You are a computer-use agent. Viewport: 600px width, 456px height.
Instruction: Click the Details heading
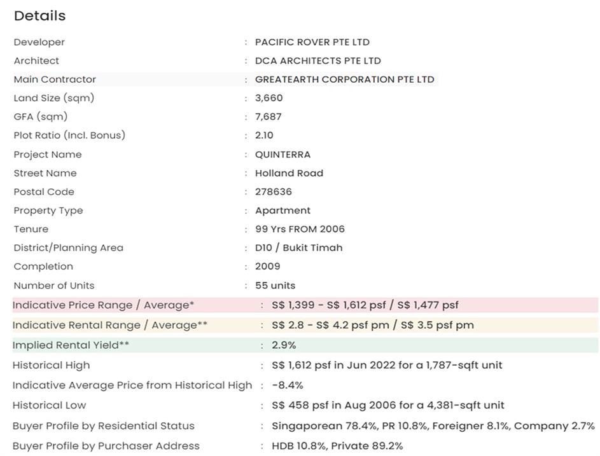click(39, 16)
